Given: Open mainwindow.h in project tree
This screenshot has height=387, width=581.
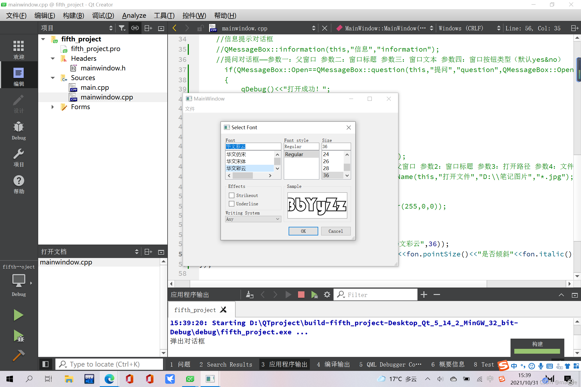Looking at the screenshot, I should point(103,68).
